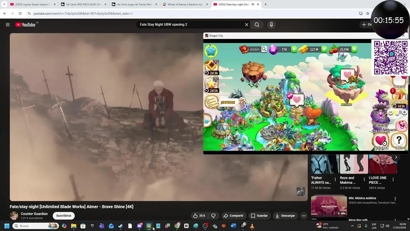Open options menu for 'I LOVE ONE PIECE' video

(393, 180)
